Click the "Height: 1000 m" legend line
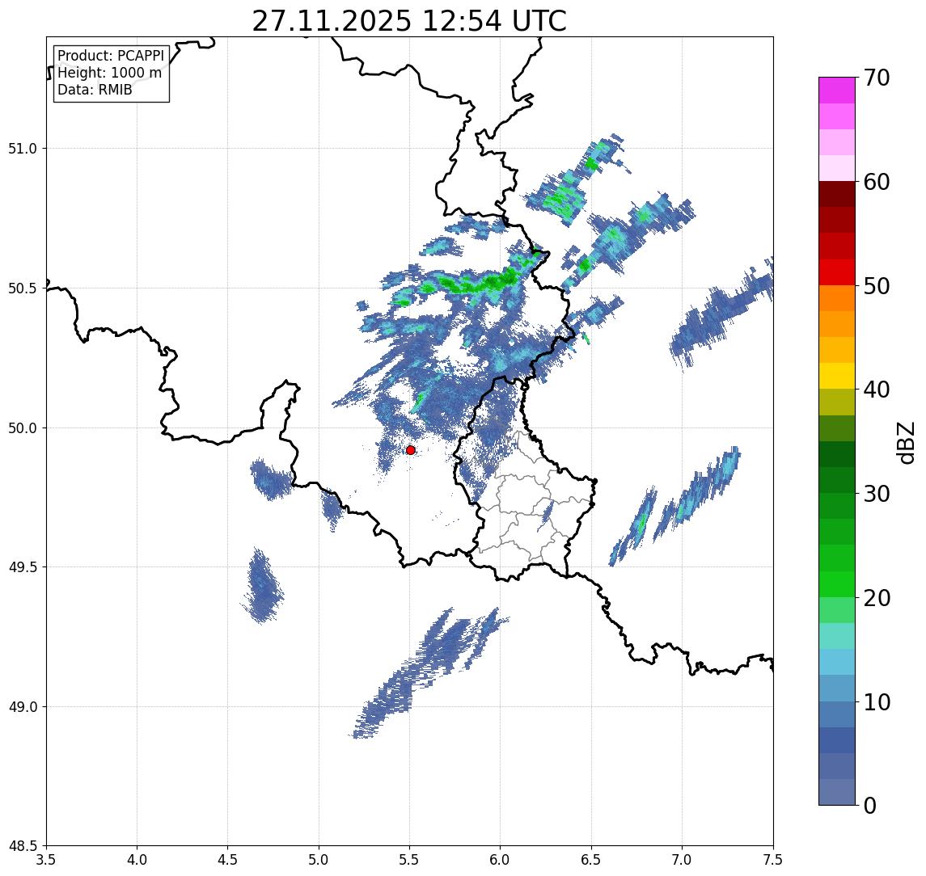The height and width of the screenshot is (876, 926). [109, 73]
